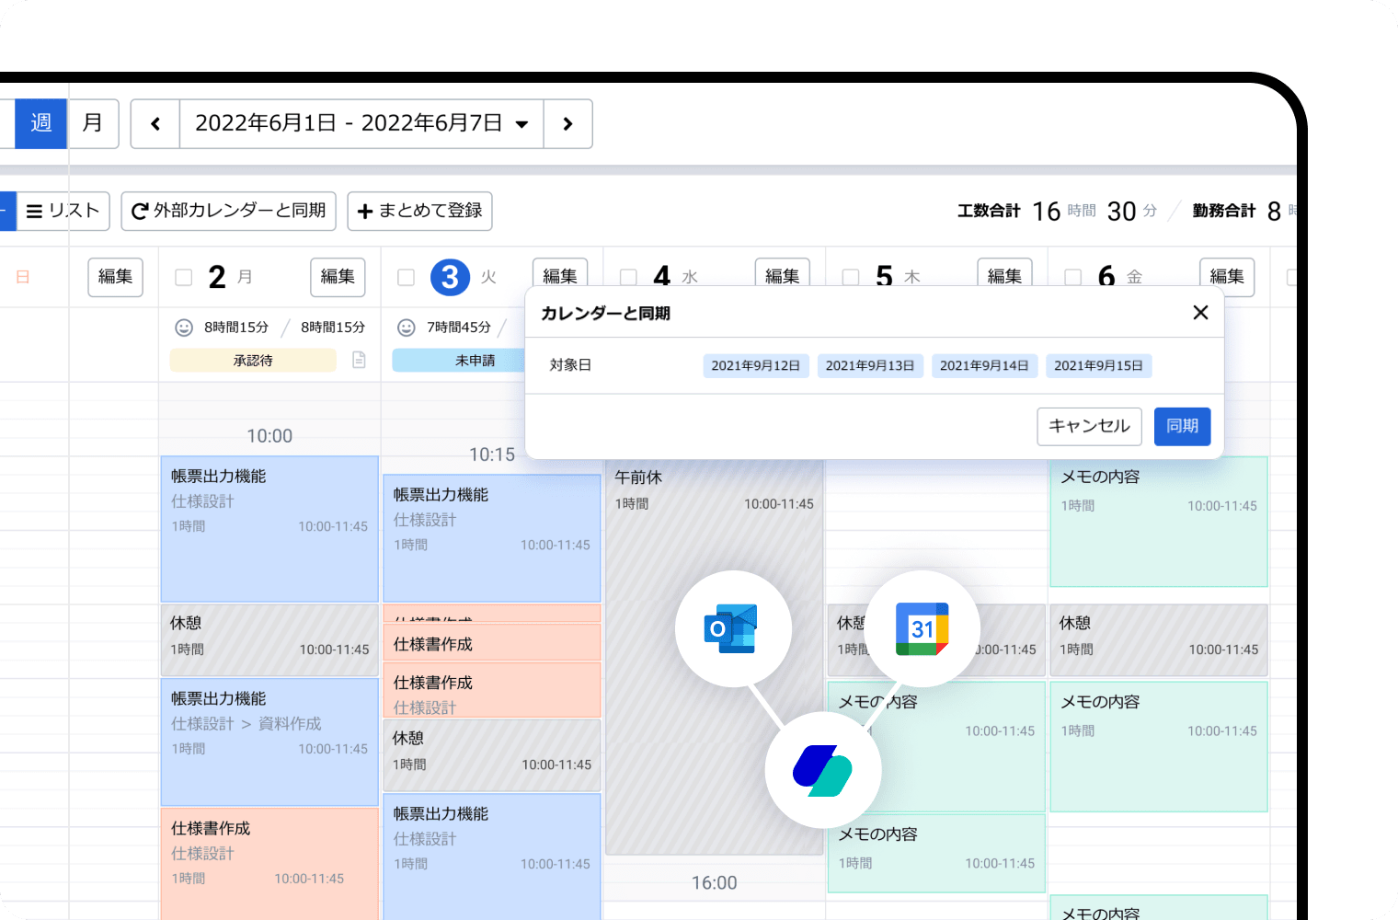Close the calendar sync dialog
Image resolution: width=1398 pixels, height=920 pixels.
pos(1200,313)
